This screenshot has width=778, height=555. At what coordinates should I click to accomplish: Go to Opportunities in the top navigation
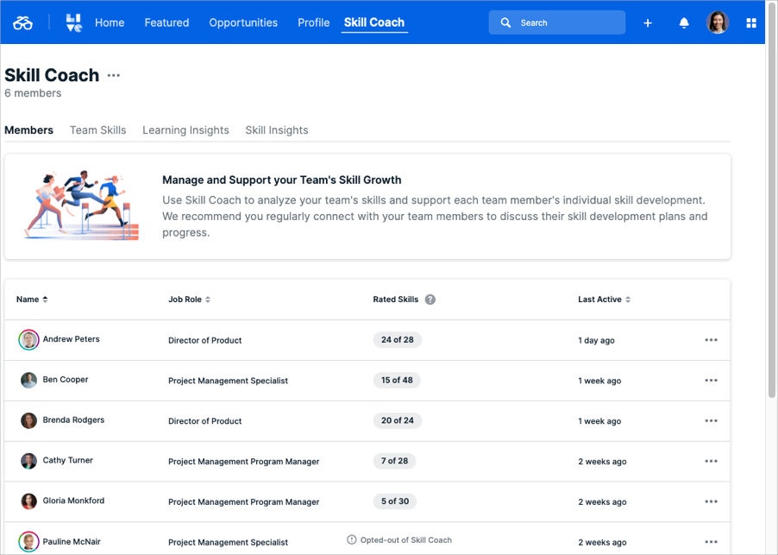coord(243,23)
